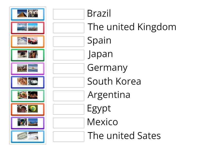202x151 pixels.
Task: Click the South Korea label text
Action: point(114,81)
